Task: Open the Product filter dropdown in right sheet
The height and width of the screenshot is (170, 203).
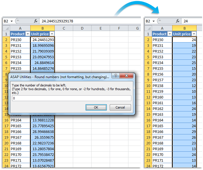Action: coord(170,34)
